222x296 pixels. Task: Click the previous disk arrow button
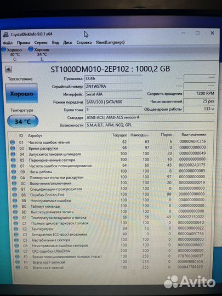tap(8, 69)
